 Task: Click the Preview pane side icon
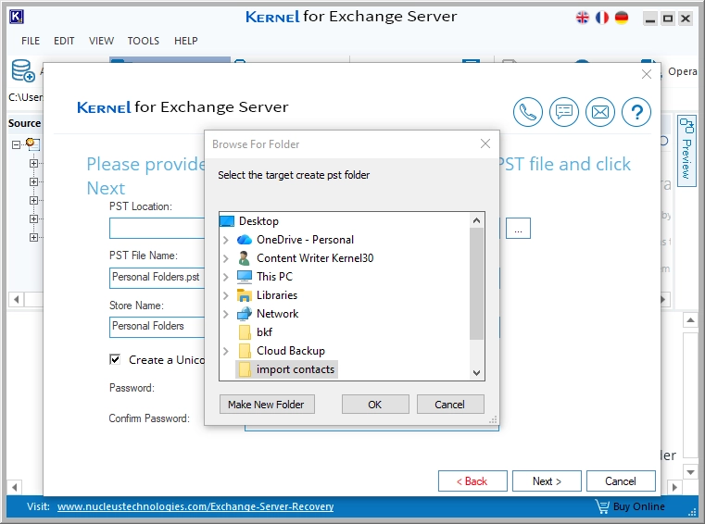[686, 126]
